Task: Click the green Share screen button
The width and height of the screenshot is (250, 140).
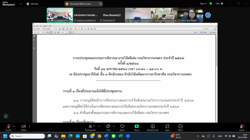Action: pos(137,127)
